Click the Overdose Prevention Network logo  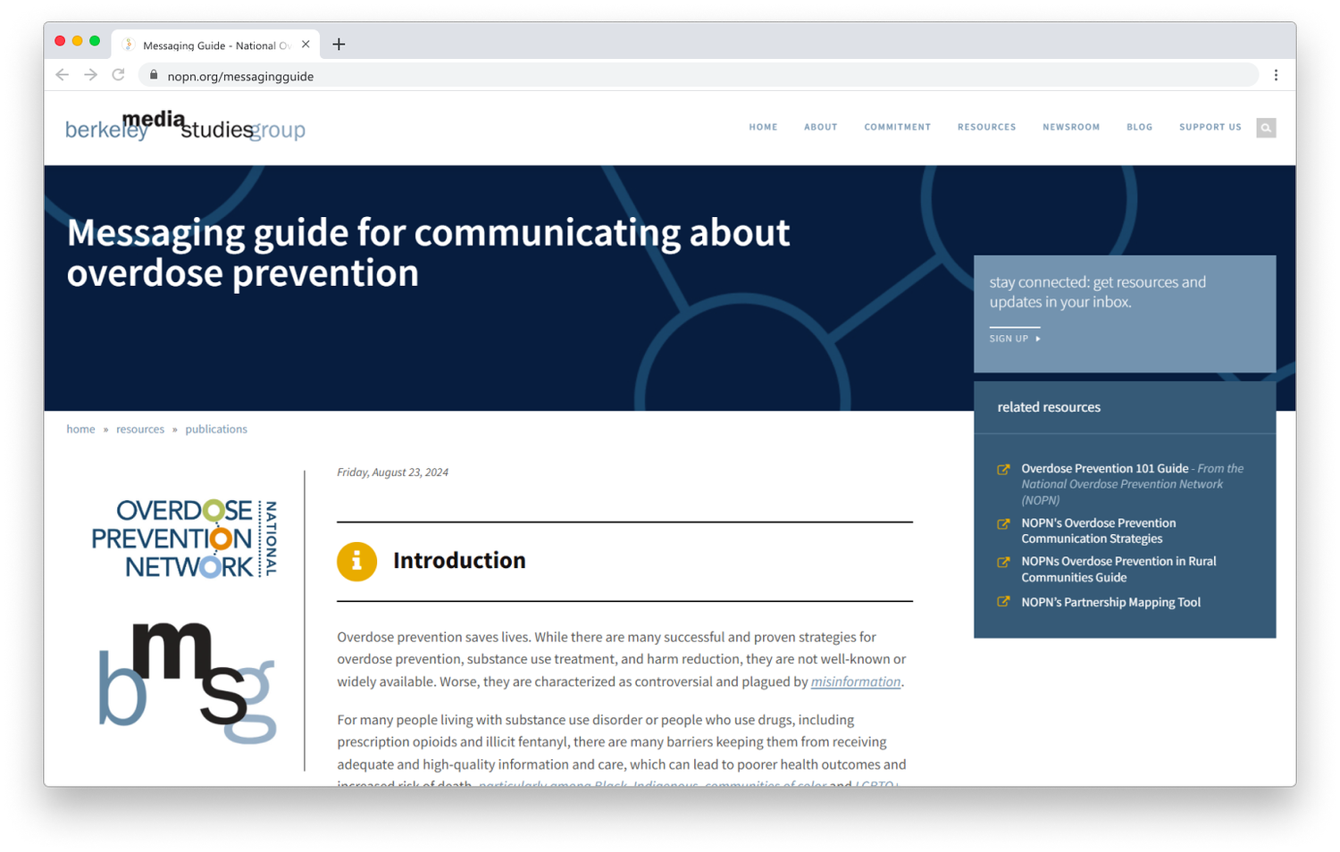[x=183, y=537]
